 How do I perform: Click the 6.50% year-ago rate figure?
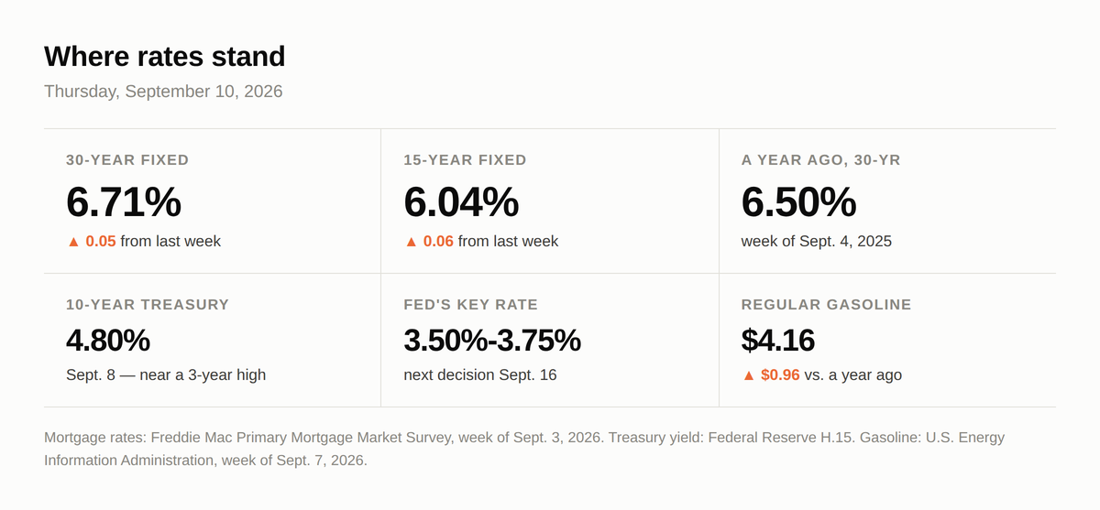pos(798,201)
